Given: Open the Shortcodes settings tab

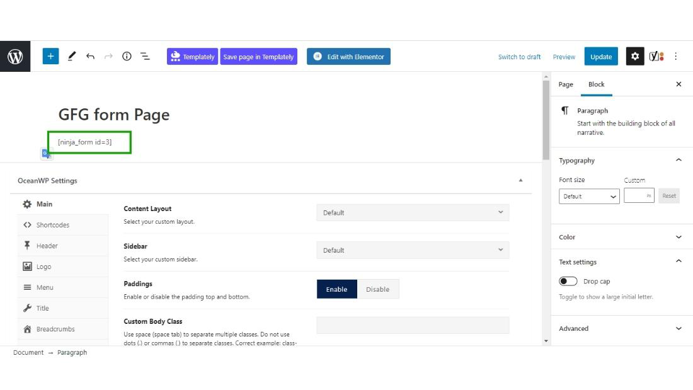Looking at the screenshot, I should coord(53,225).
